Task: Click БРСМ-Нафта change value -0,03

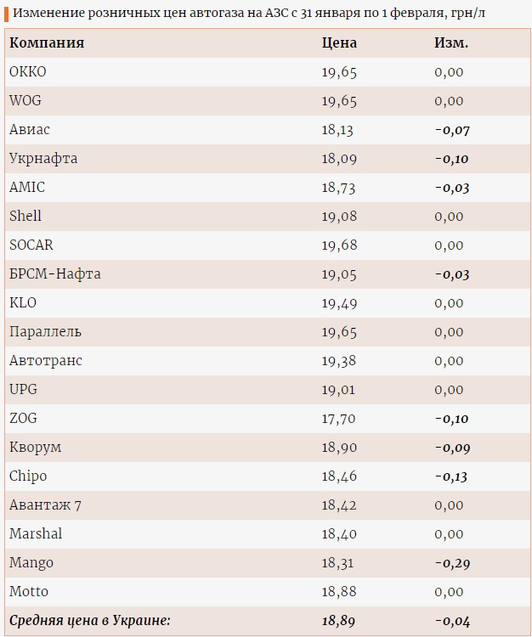Action: point(451,274)
